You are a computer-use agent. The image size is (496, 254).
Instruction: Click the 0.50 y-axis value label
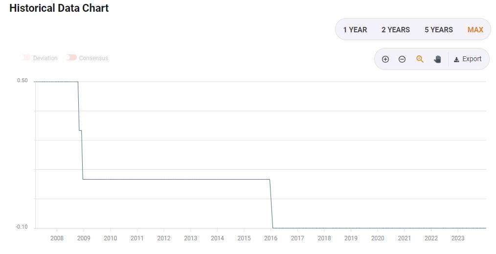point(22,81)
